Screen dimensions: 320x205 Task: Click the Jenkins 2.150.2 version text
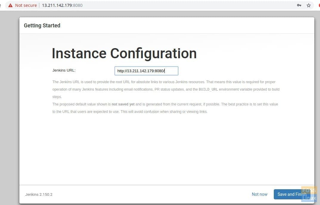tap(39, 194)
